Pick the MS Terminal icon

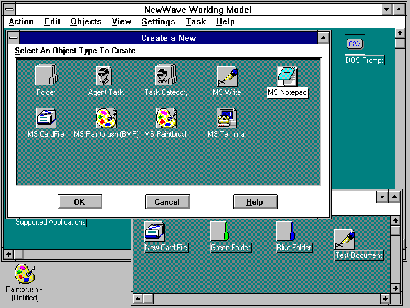click(227, 118)
